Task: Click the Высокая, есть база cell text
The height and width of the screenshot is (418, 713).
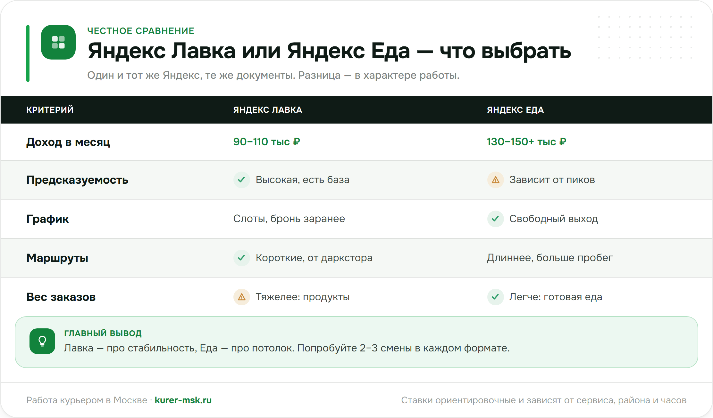Action: click(x=303, y=180)
